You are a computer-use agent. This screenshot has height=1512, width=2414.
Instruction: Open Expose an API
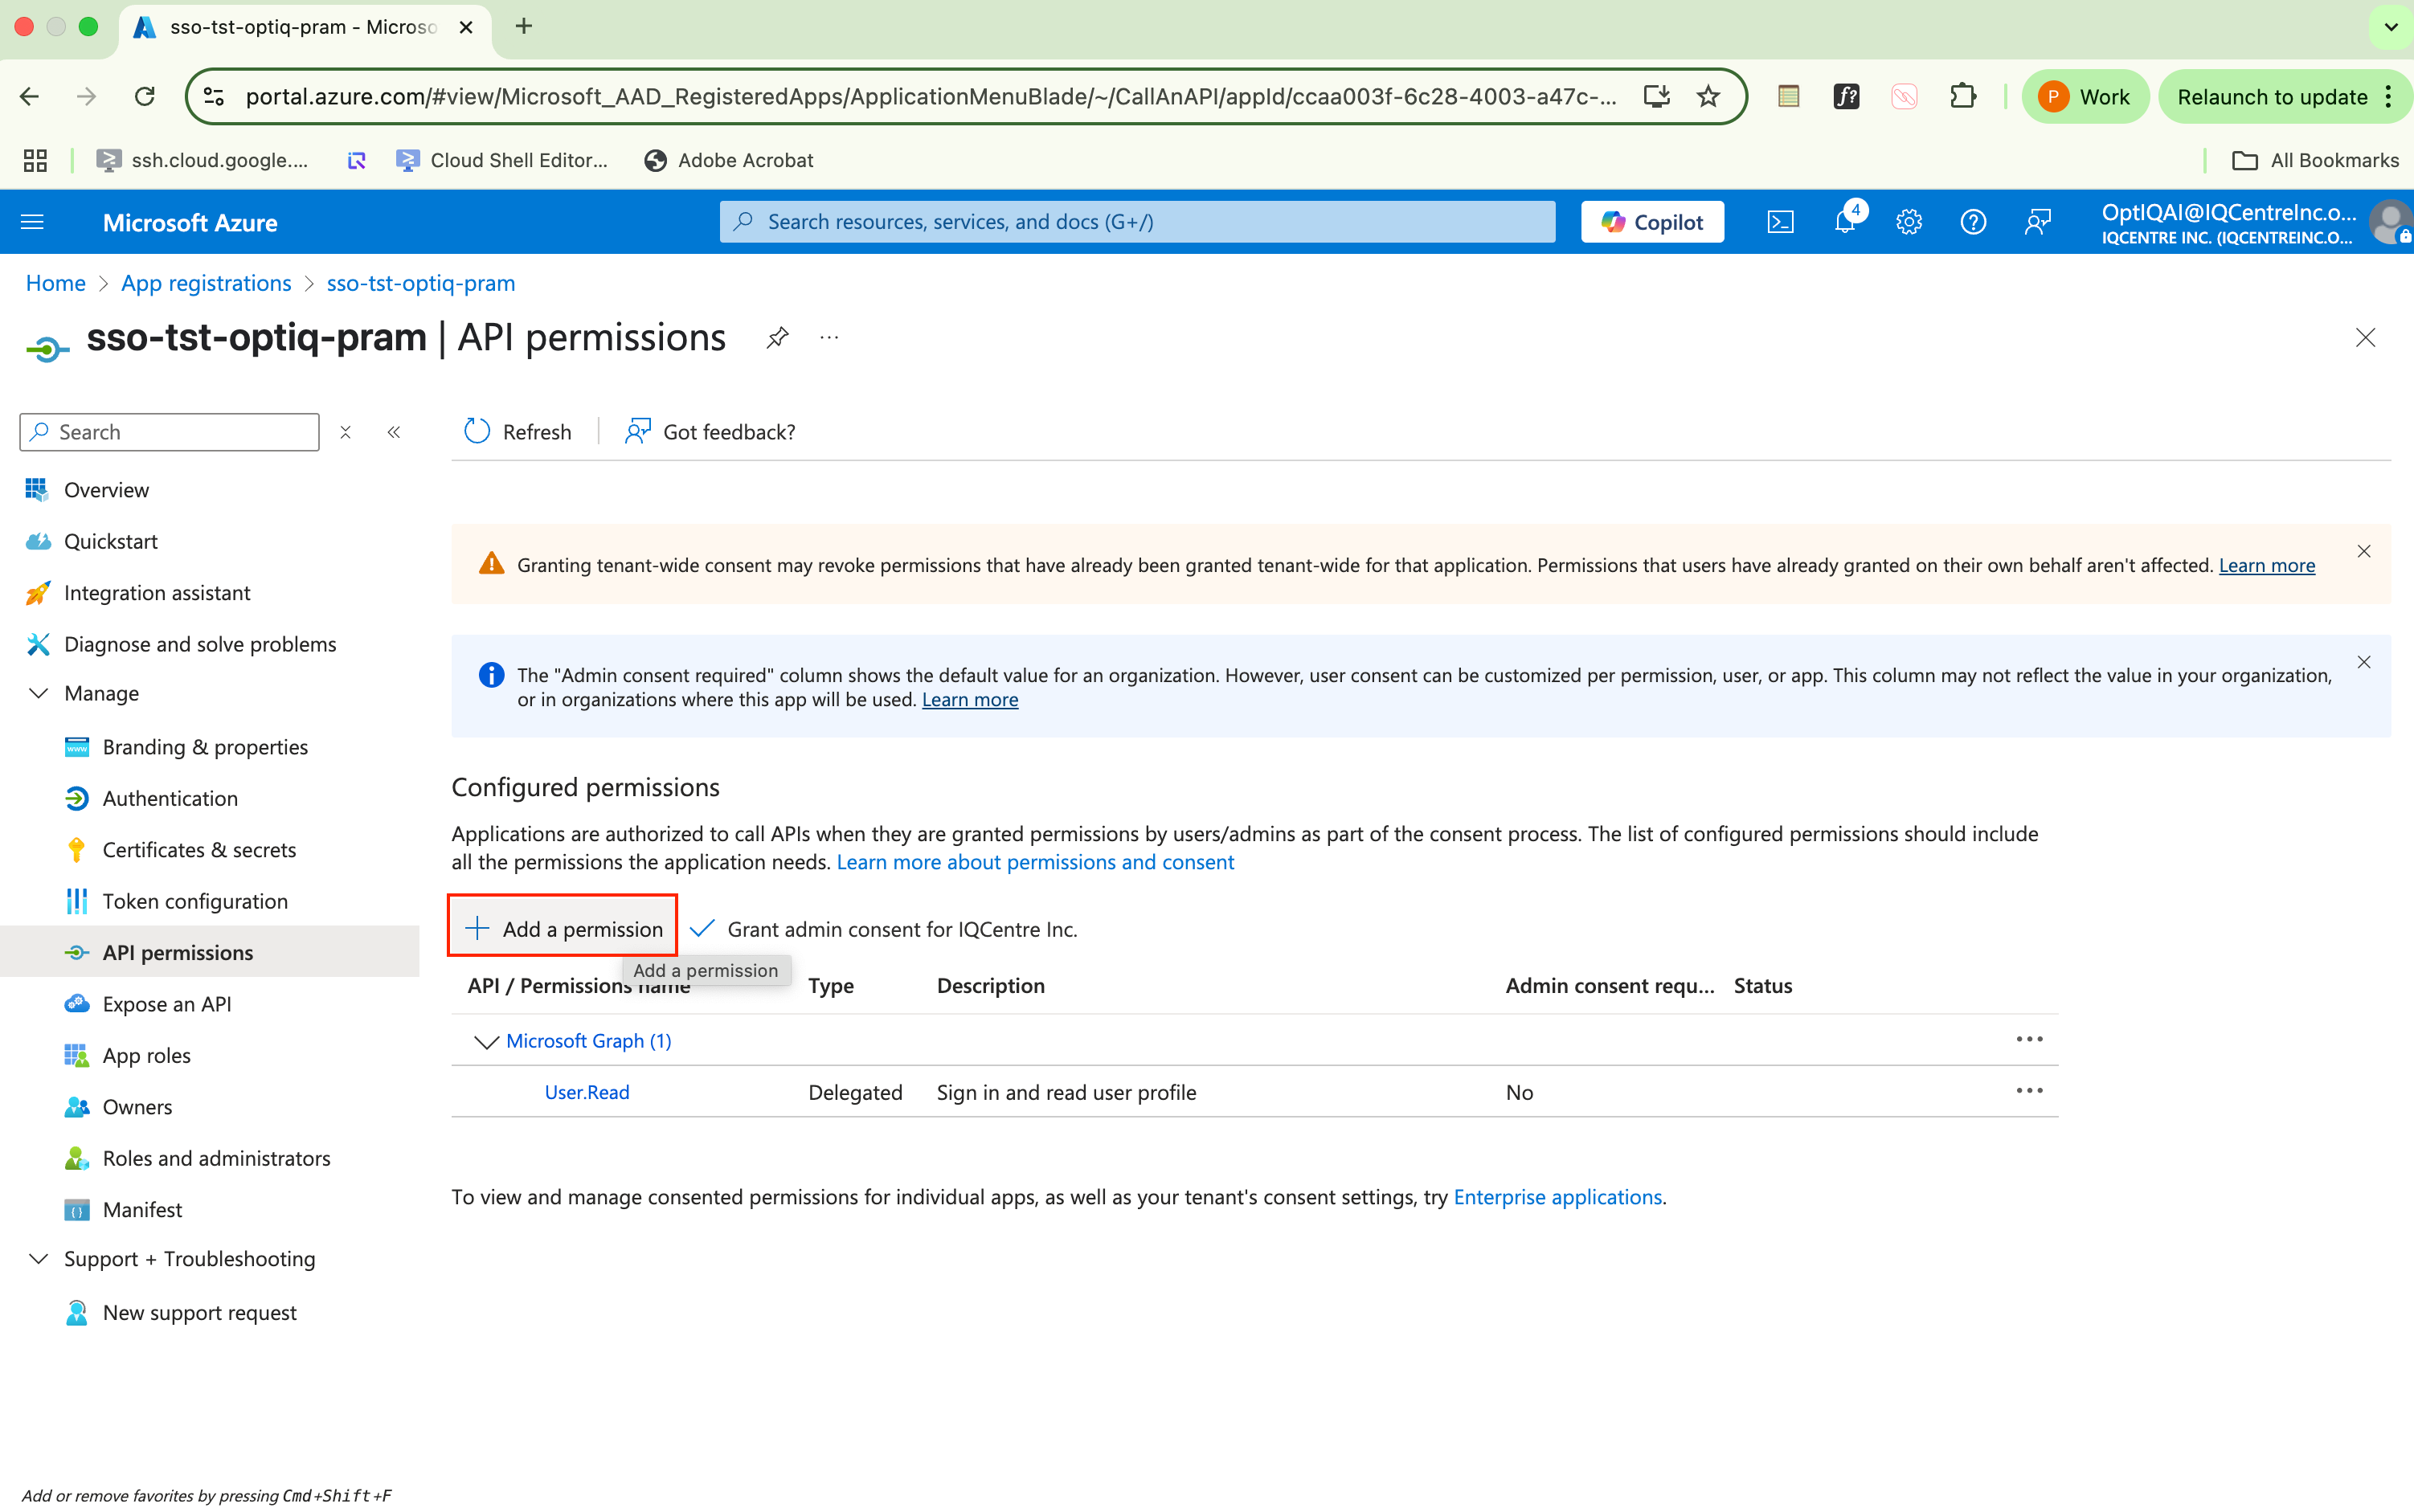pyautogui.click(x=167, y=1004)
